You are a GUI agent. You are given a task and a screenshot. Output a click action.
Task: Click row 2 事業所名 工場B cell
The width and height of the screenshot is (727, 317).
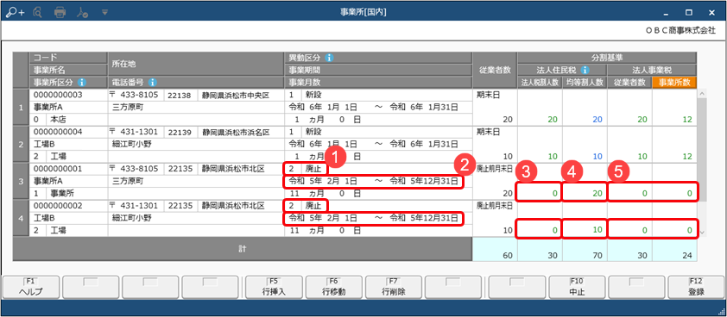[68, 144]
